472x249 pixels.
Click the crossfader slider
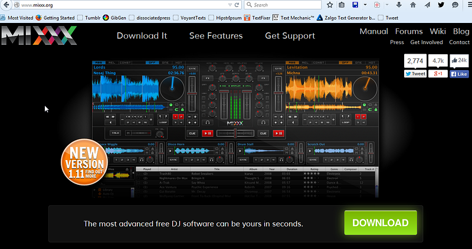click(235, 134)
